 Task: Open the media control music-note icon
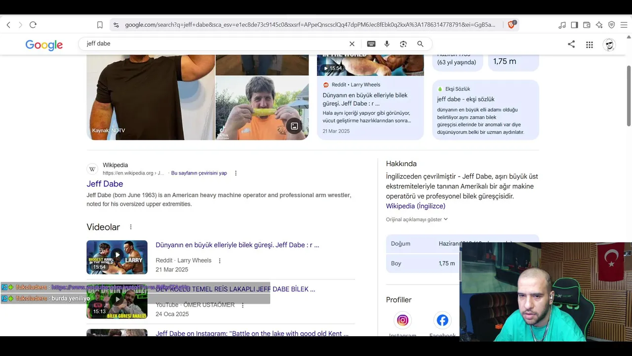tap(562, 25)
